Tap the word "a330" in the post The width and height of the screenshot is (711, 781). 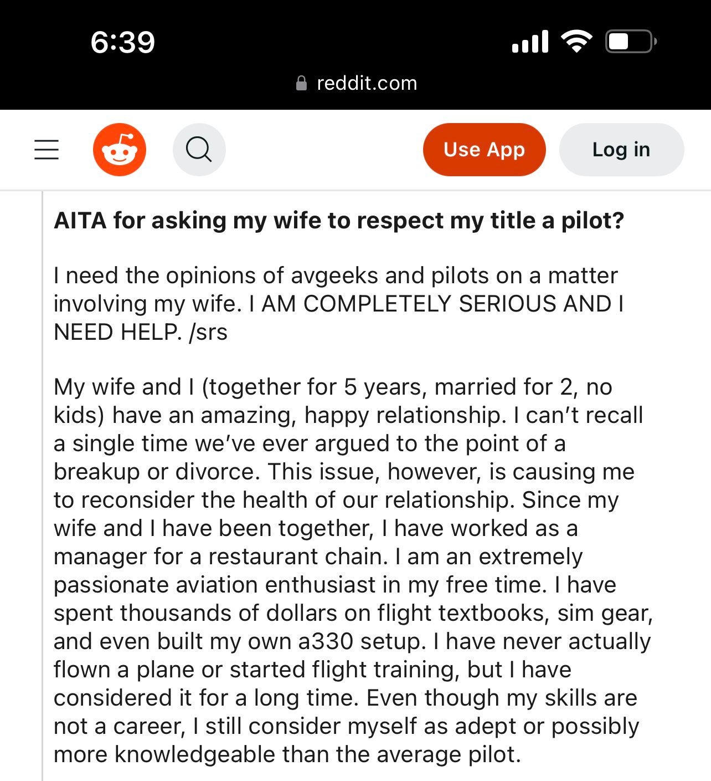tap(325, 641)
